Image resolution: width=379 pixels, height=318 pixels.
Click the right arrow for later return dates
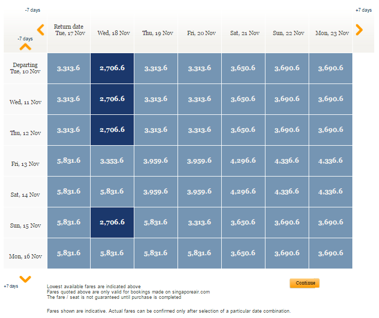(359, 30)
